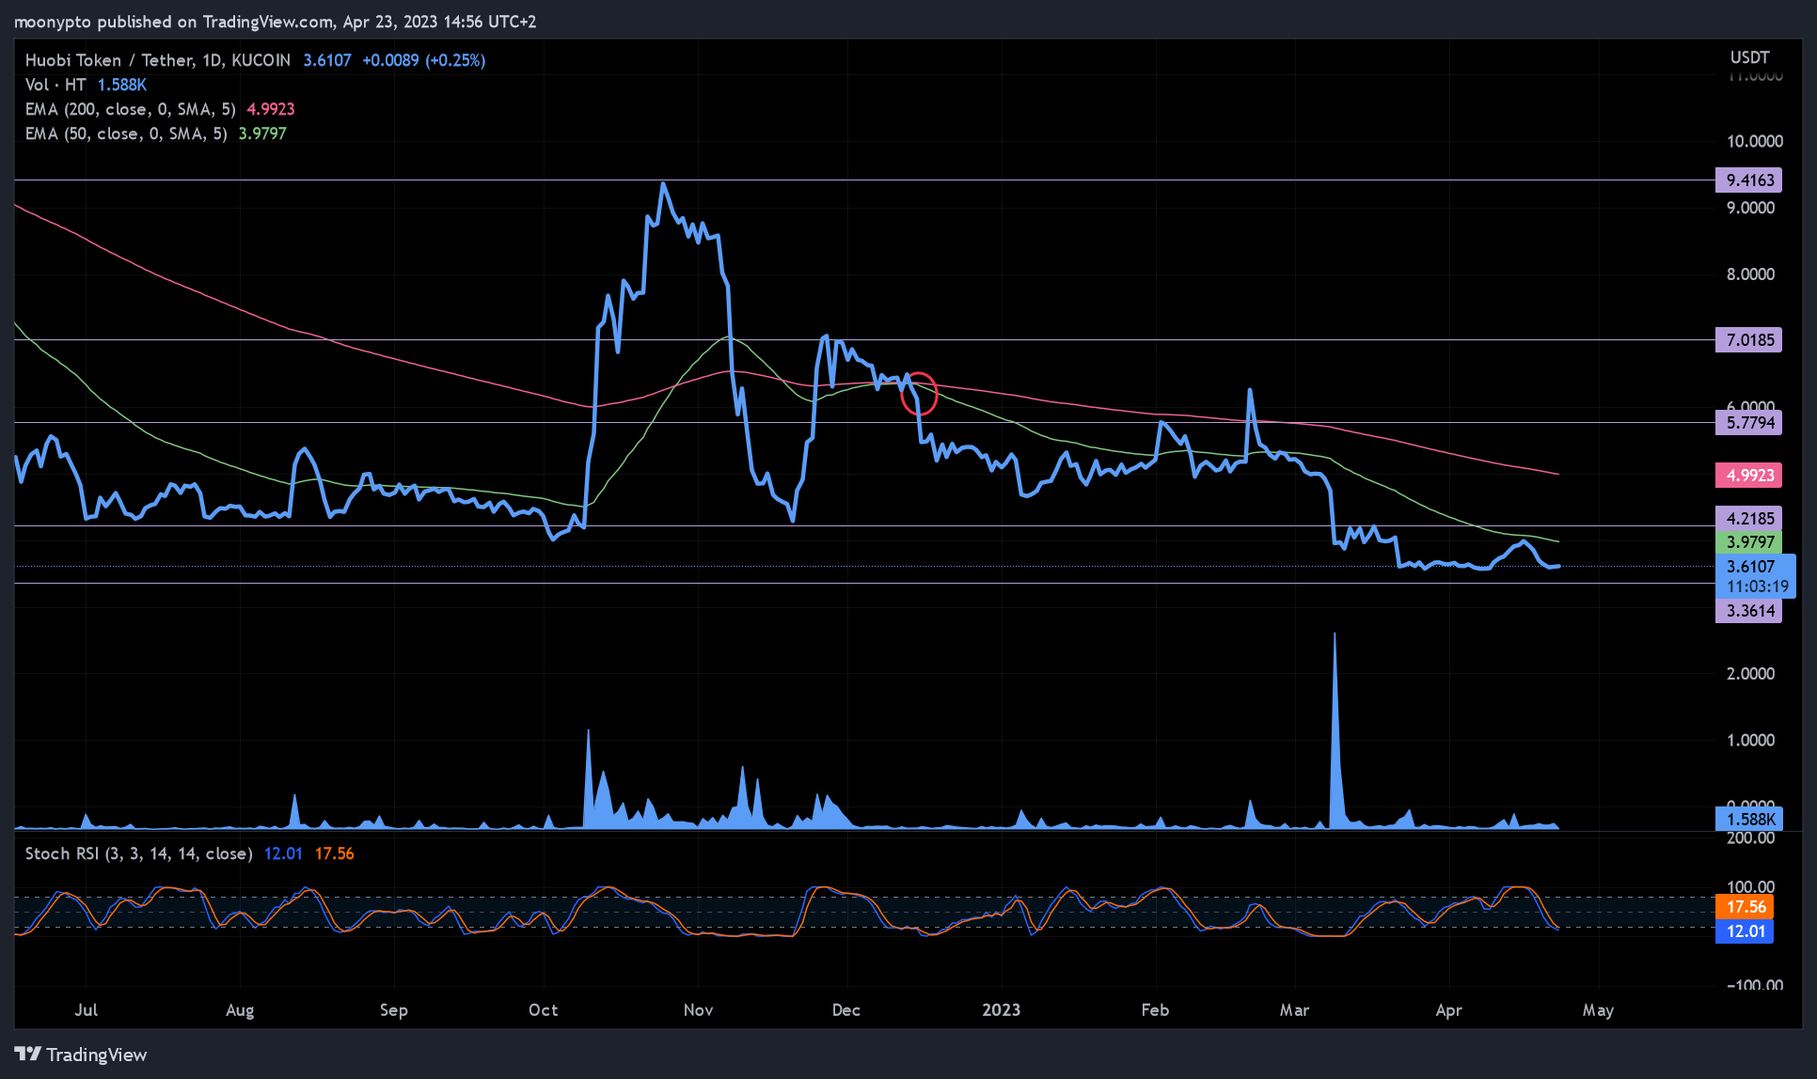Screen dimensions: 1817x1079
Task: Click the Nov label on time axis
Action: 698,1009
